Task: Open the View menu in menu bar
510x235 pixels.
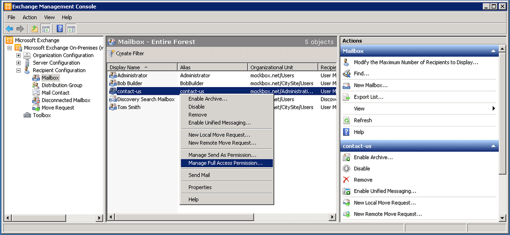Action: [49, 17]
